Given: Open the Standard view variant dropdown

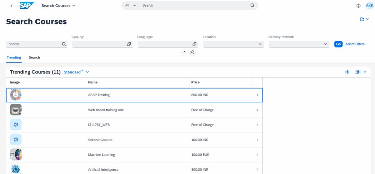Looking at the screenshot, I should [x=87, y=72].
